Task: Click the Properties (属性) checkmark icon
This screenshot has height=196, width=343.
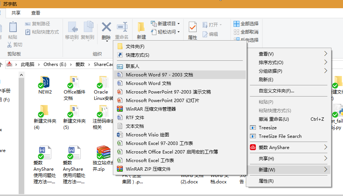Action: pyautogui.click(x=193, y=27)
